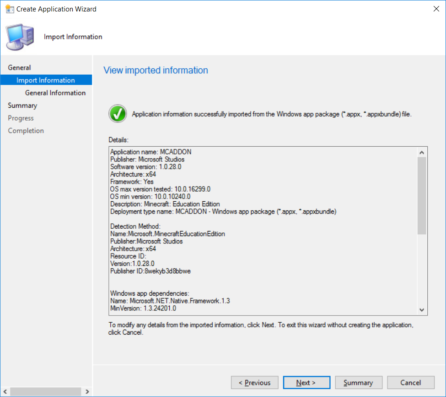Click 'Deployment type name' line
This screenshot has width=446, height=397.
[223, 211]
